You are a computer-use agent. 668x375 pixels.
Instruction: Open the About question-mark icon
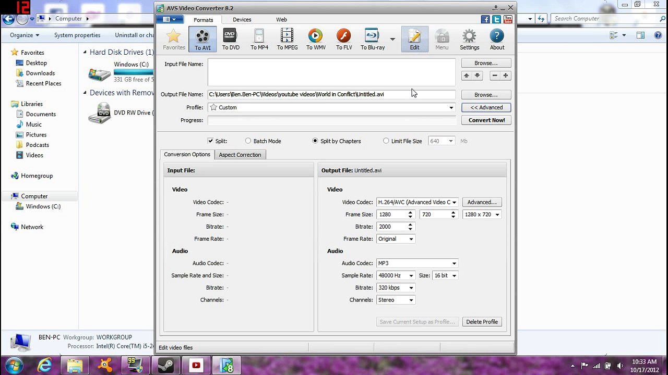[497, 40]
